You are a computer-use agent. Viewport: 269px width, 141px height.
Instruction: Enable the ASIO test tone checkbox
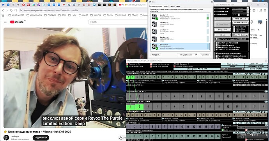pos(234,27)
